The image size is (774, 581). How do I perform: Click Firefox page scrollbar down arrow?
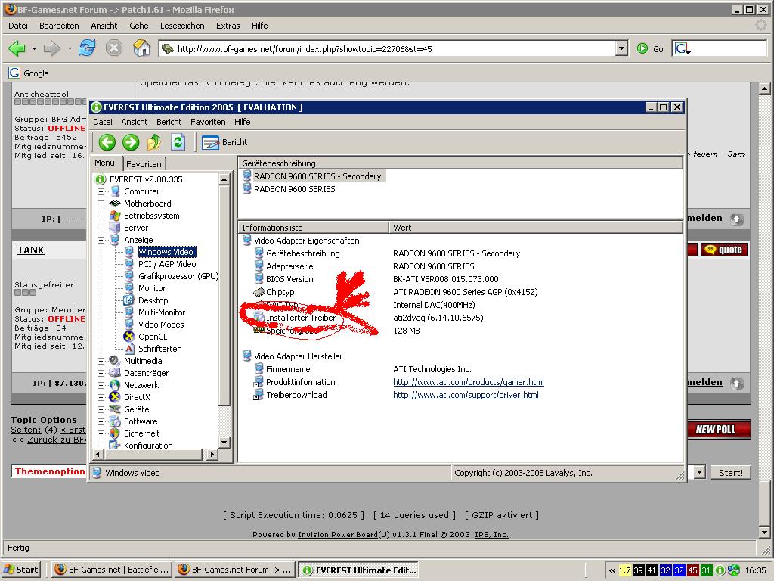[764, 533]
